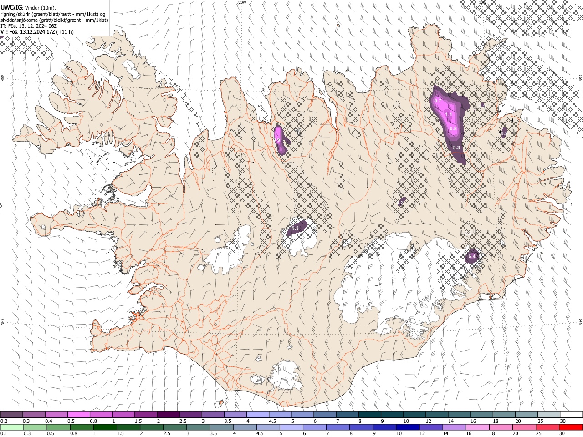Click the 1.1 precipitation value on the map
The height and width of the screenshot is (437, 583).
(x=449, y=114)
